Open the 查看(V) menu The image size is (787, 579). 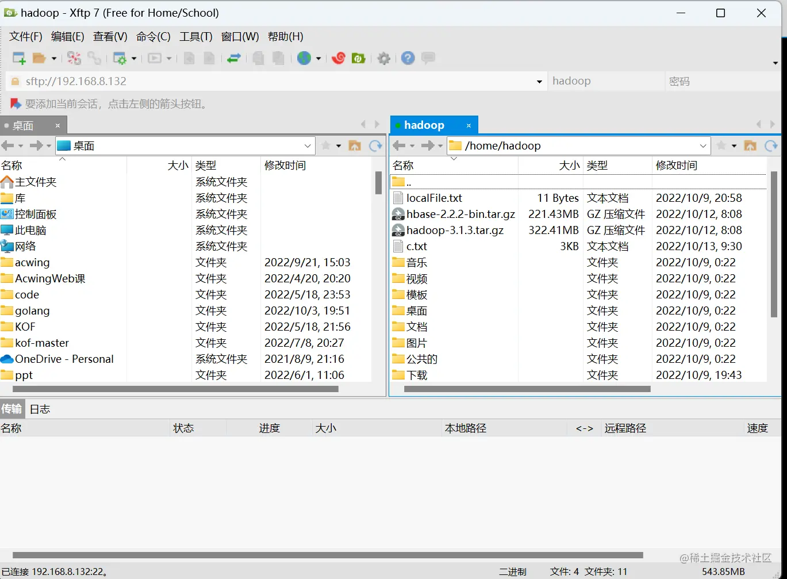point(110,37)
